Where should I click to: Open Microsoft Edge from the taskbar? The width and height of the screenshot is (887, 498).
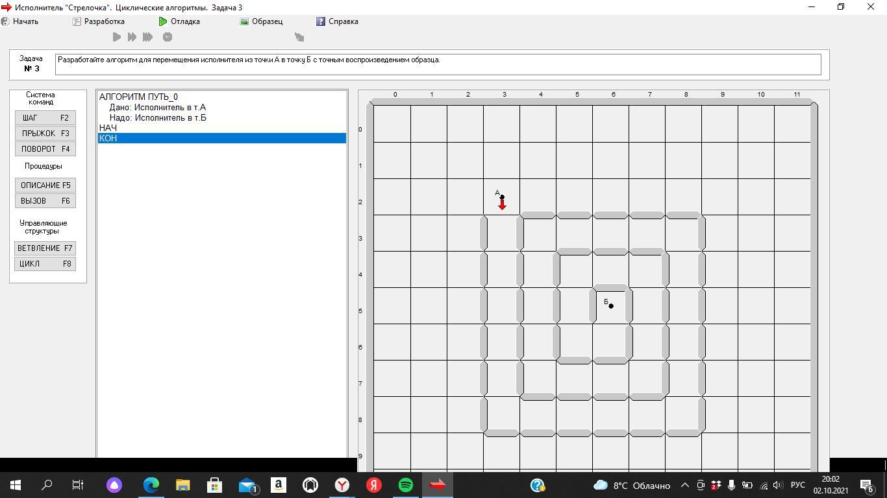coord(151,485)
